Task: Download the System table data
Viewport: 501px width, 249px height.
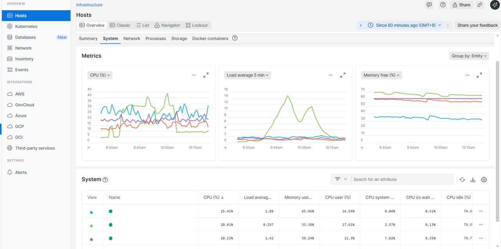Action: (x=473, y=180)
